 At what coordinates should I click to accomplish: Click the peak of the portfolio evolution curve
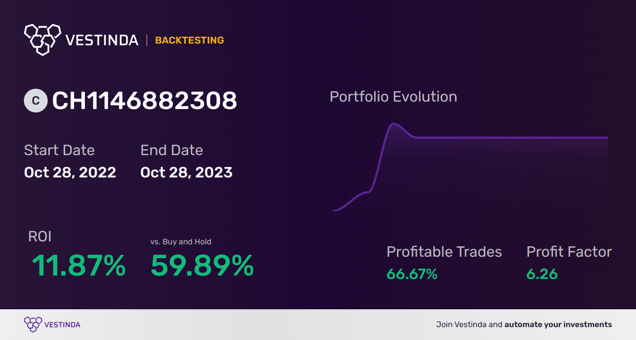point(394,124)
